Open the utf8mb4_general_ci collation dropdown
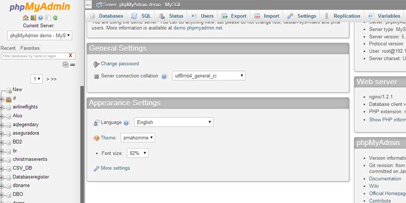 pyautogui.click(x=209, y=76)
